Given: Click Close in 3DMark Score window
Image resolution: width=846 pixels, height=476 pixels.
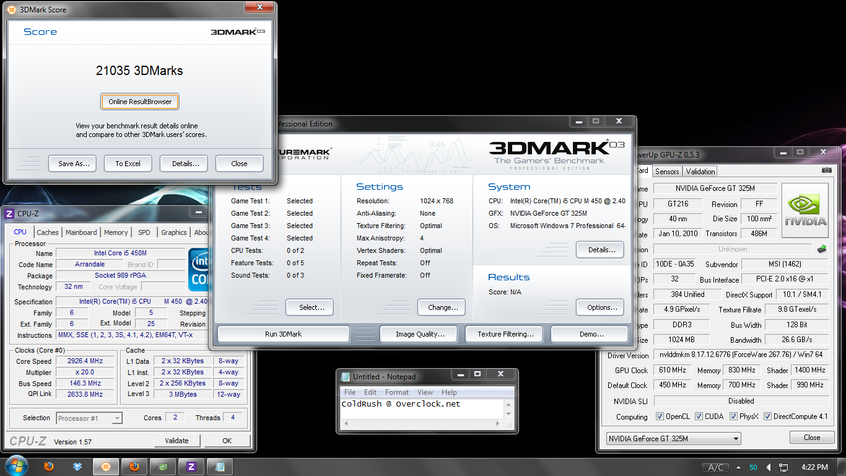Looking at the screenshot, I should 239,164.
